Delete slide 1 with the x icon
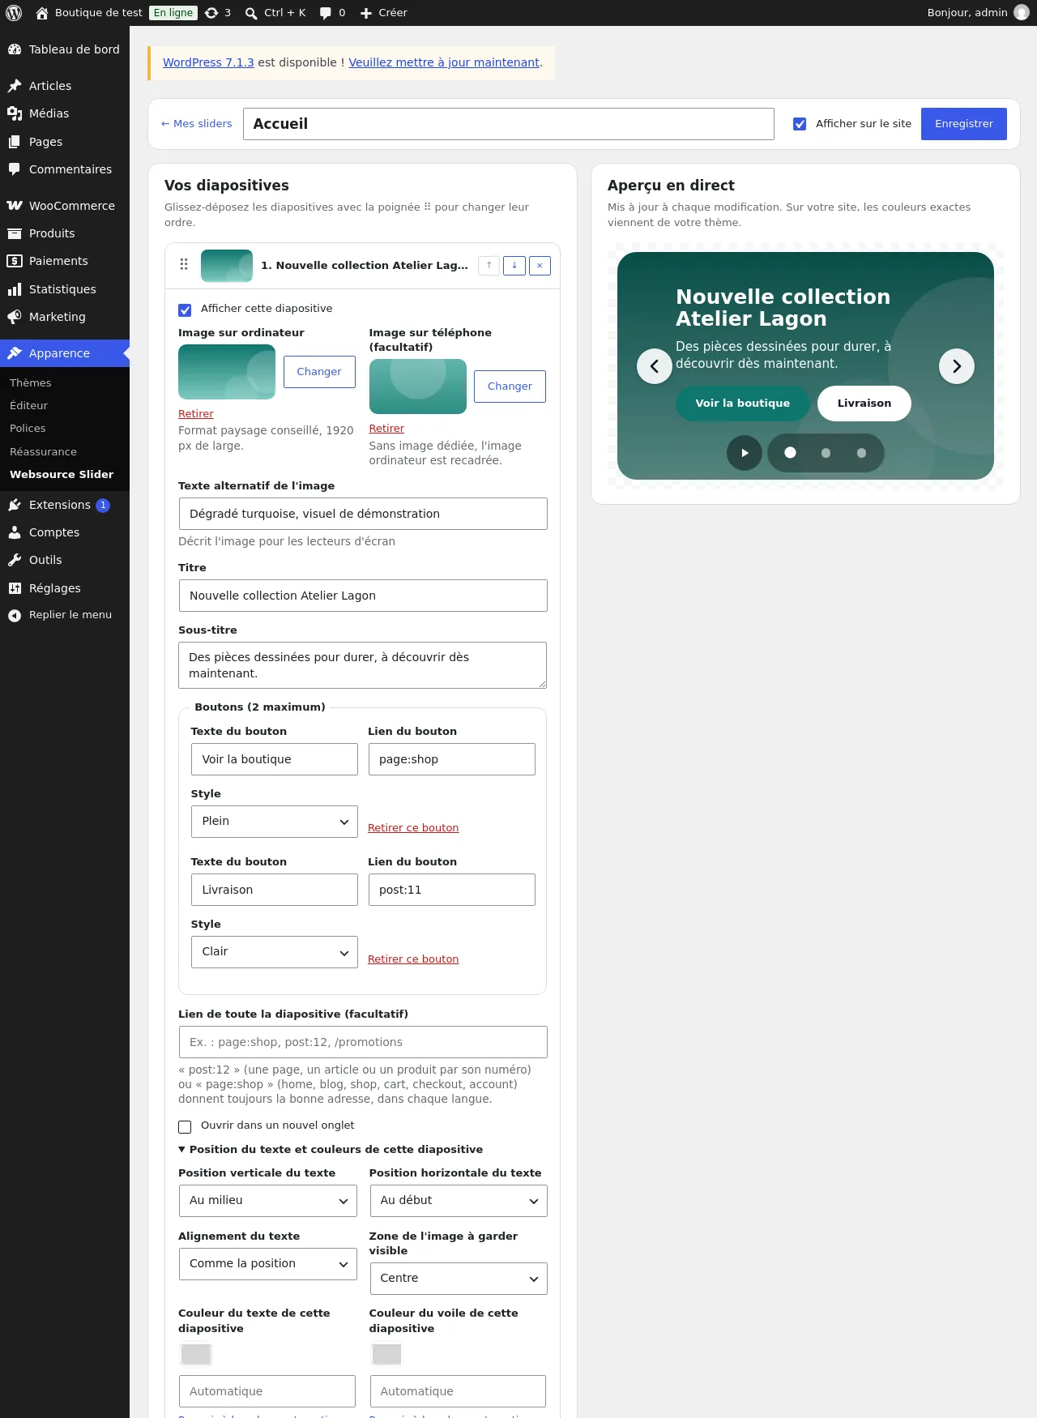This screenshot has height=1418, width=1037. [x=540, y=265]
